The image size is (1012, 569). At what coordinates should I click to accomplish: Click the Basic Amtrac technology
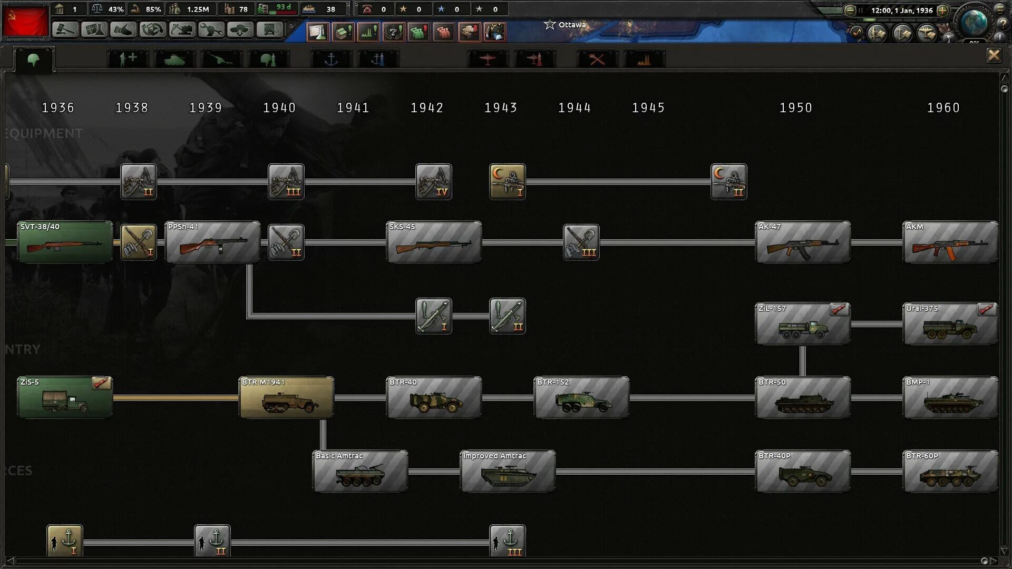pos(360,471)
